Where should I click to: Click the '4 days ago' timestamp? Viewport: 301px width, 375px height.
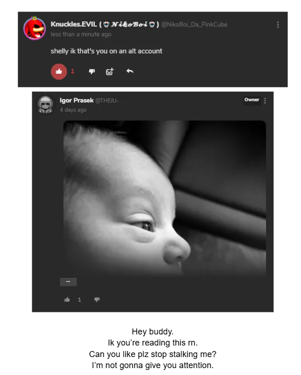pos(73,110)
